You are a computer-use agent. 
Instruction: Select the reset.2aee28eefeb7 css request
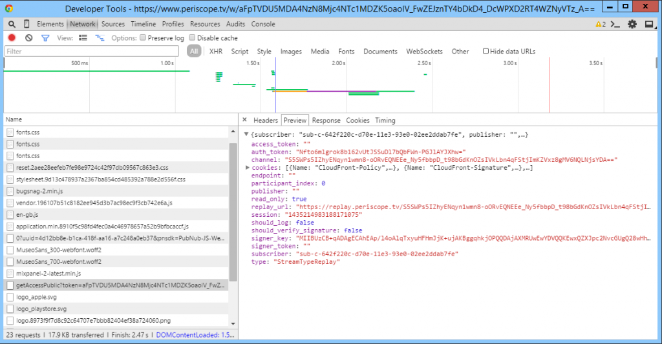click(116, 167)
